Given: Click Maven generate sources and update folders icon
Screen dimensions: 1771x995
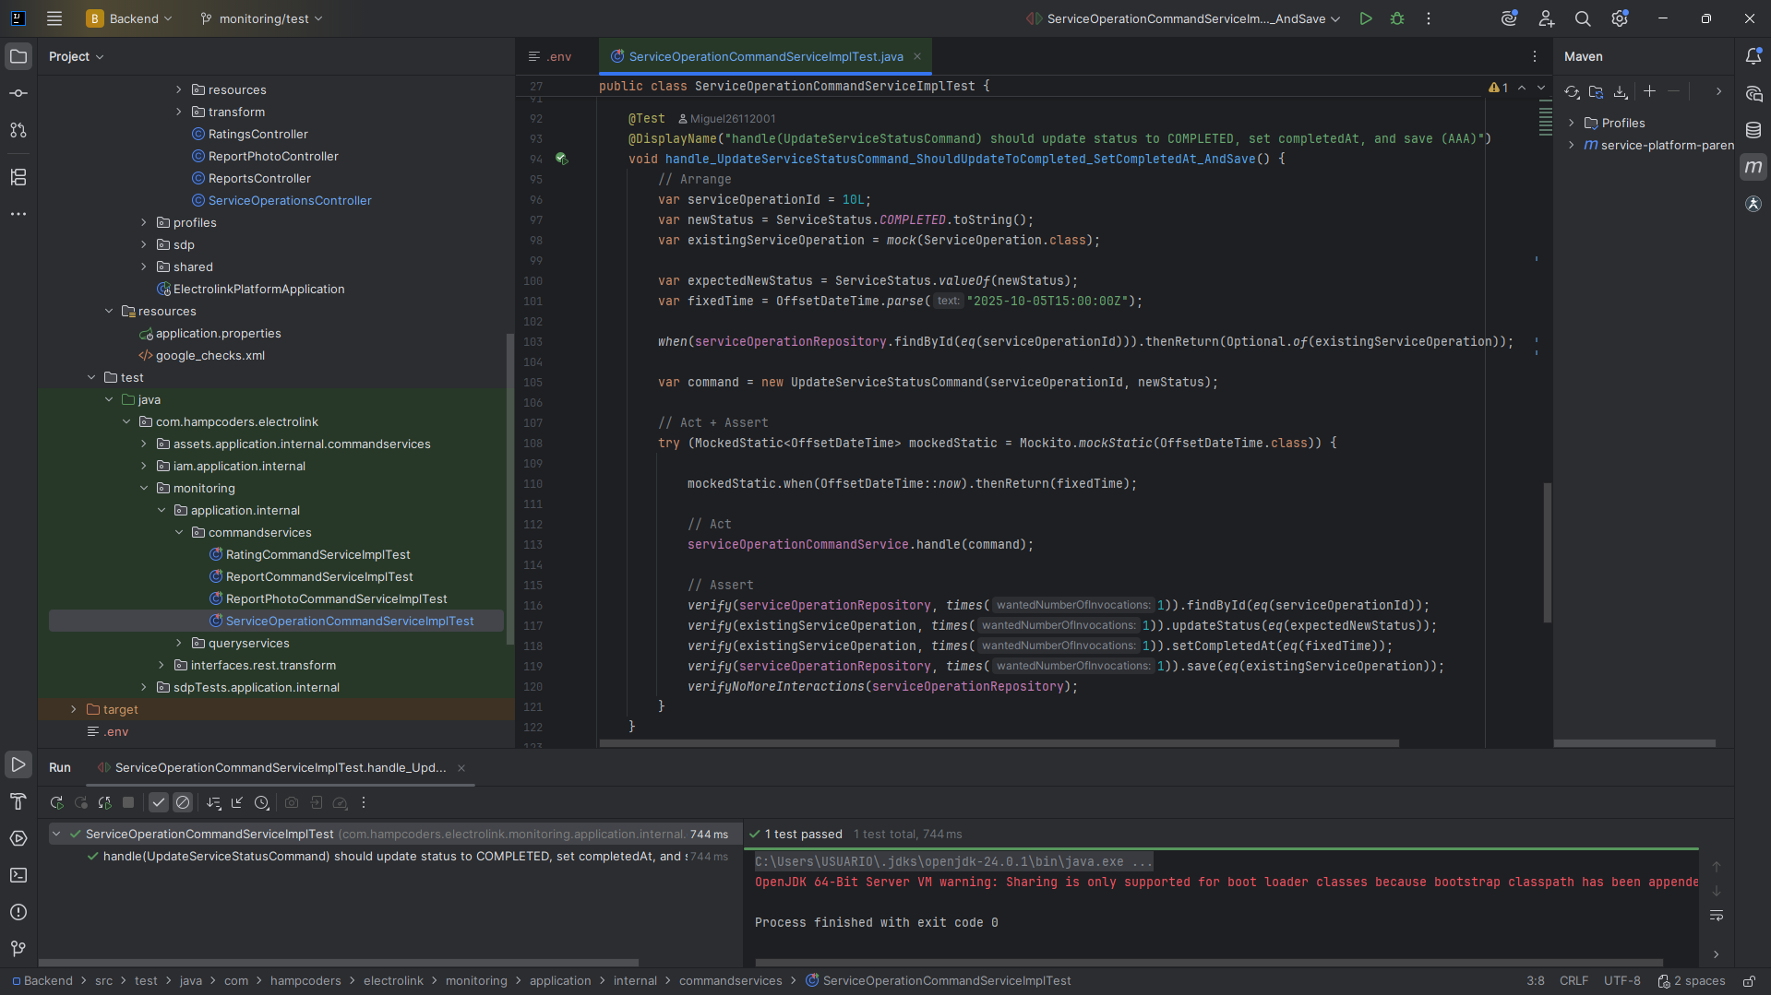Looking at the screenshot, I should (x=1596, y=91).
